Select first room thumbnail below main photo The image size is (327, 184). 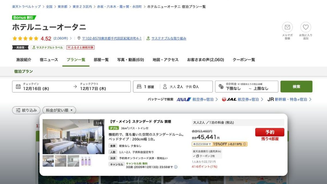pos(48,161)
